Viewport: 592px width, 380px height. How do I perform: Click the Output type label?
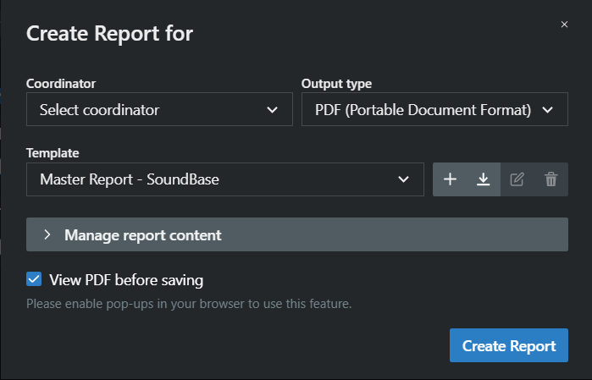pos(336,84)
